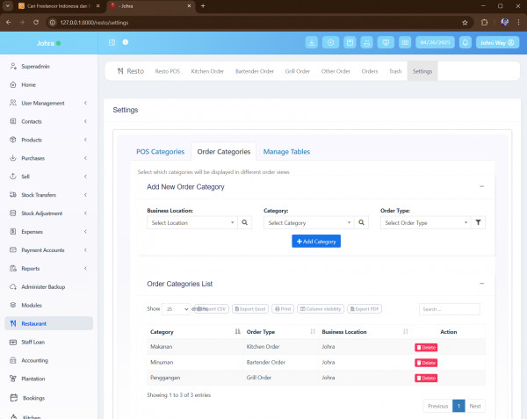527x419 pixels.
Task: Open the show entries count dropdown
Action: pyautogui.click(x=176, y=309)
